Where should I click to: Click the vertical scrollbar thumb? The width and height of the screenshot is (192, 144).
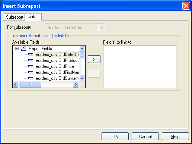coord(82,55)
